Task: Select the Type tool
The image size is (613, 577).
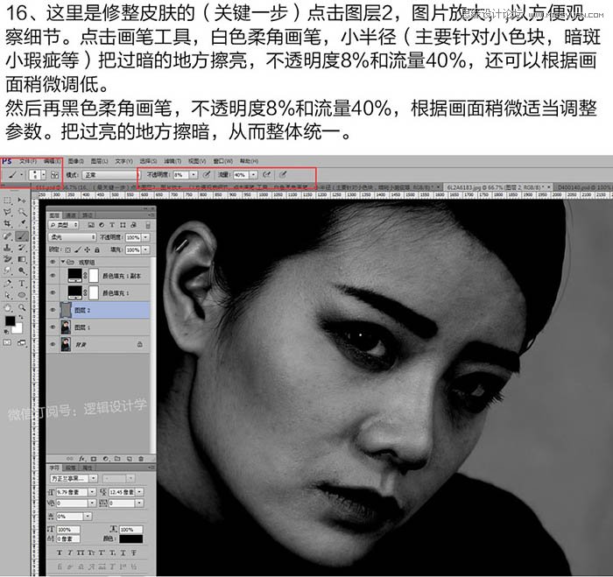Action: click(x=22, y=283)
